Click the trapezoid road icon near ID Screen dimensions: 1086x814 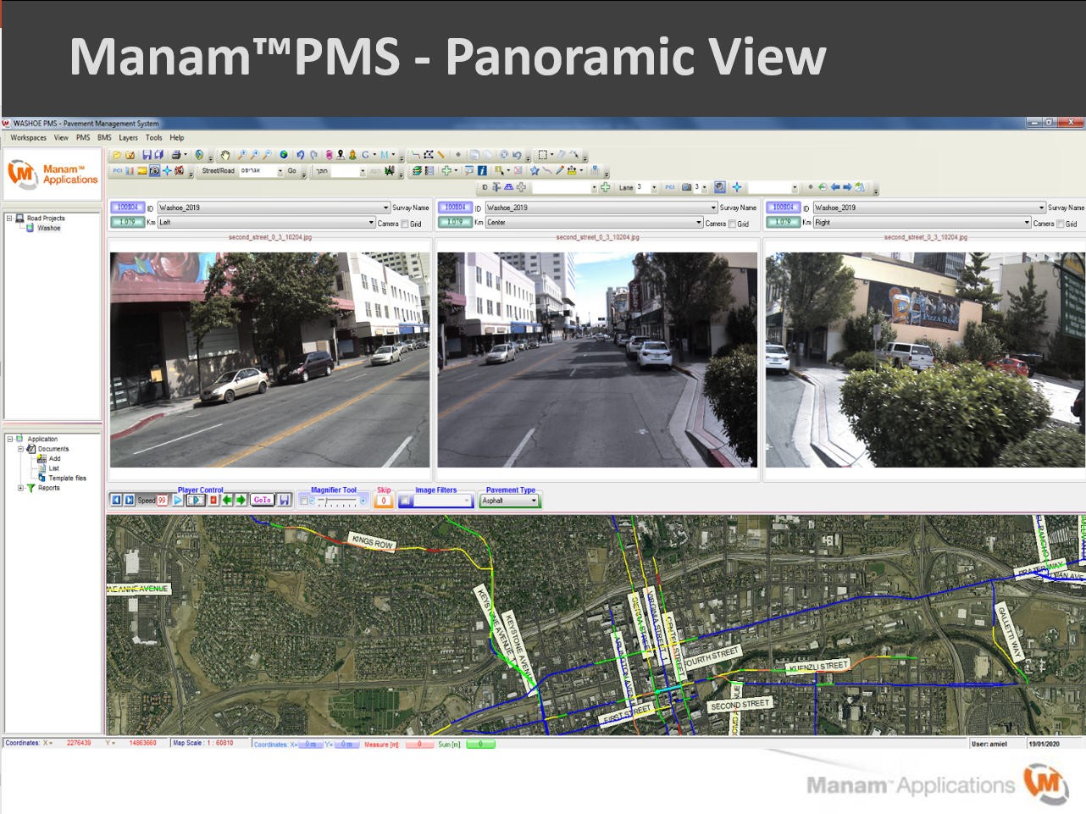pyautogui.click(x=508, y=187)
